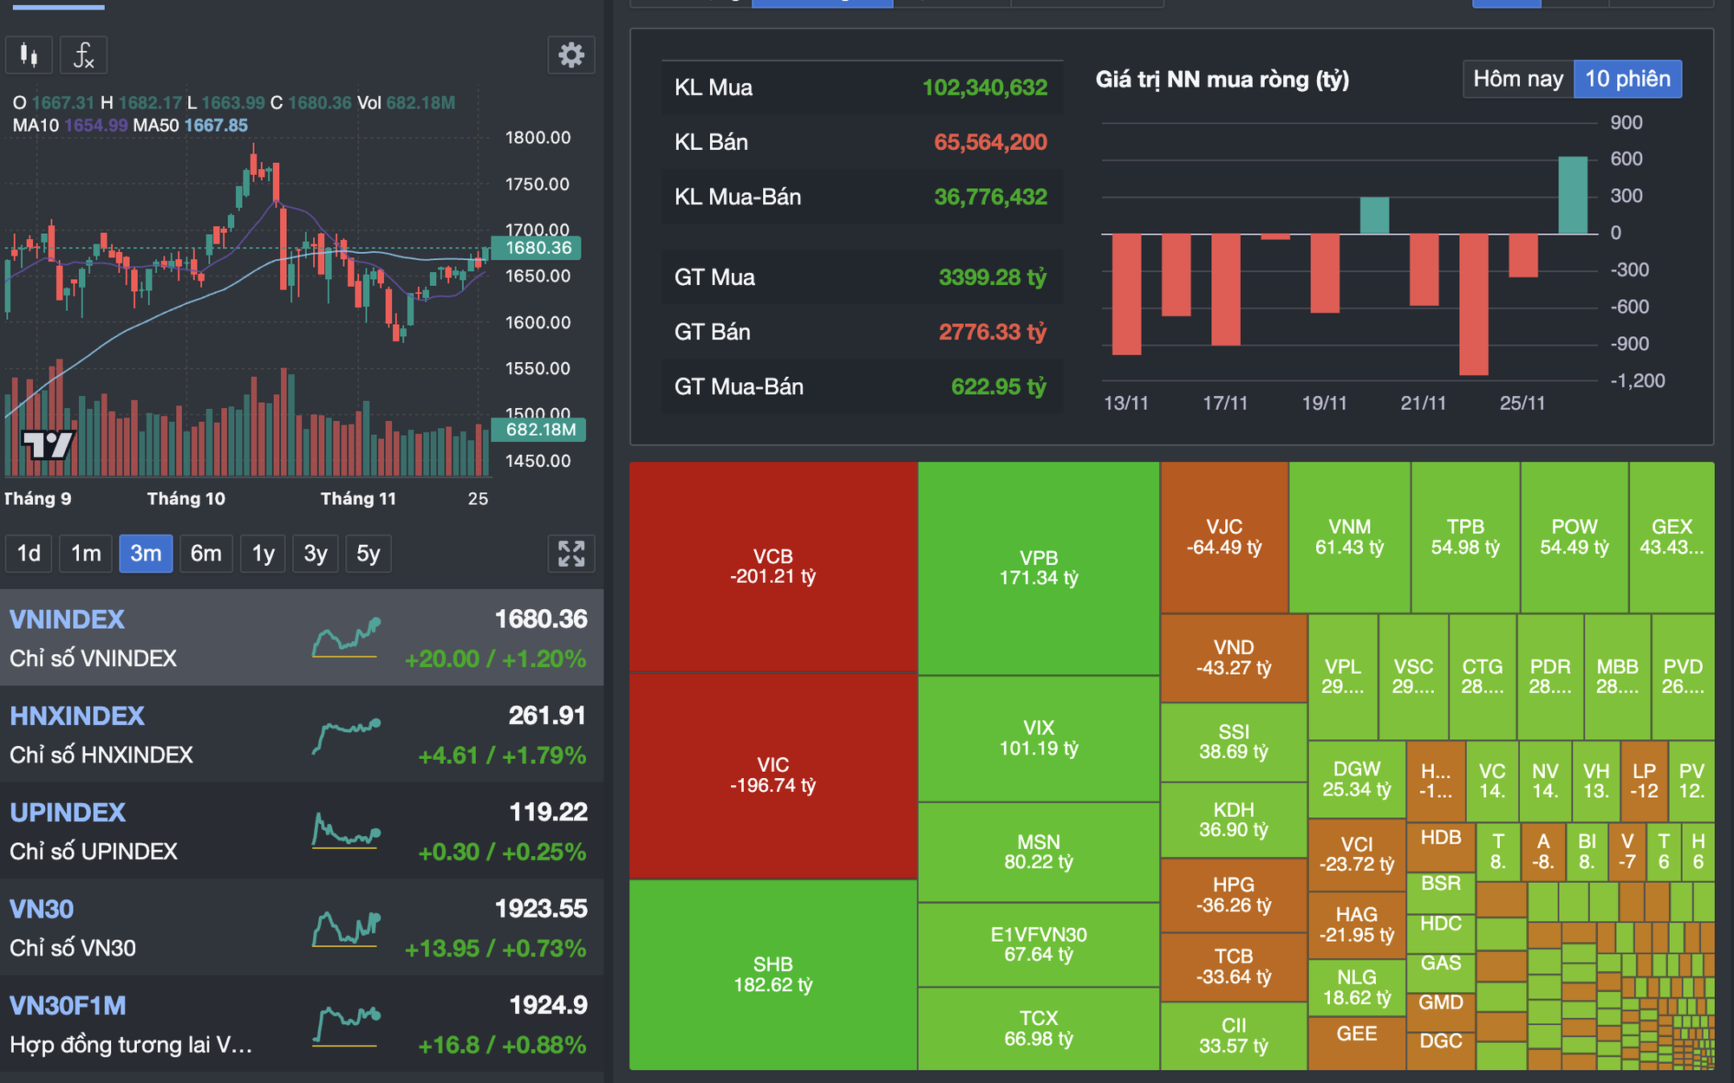Select the VN30F1M futures row
Image resolution: width=1734 pixels, height=1083 pixels.
(x=302, y=1024)
